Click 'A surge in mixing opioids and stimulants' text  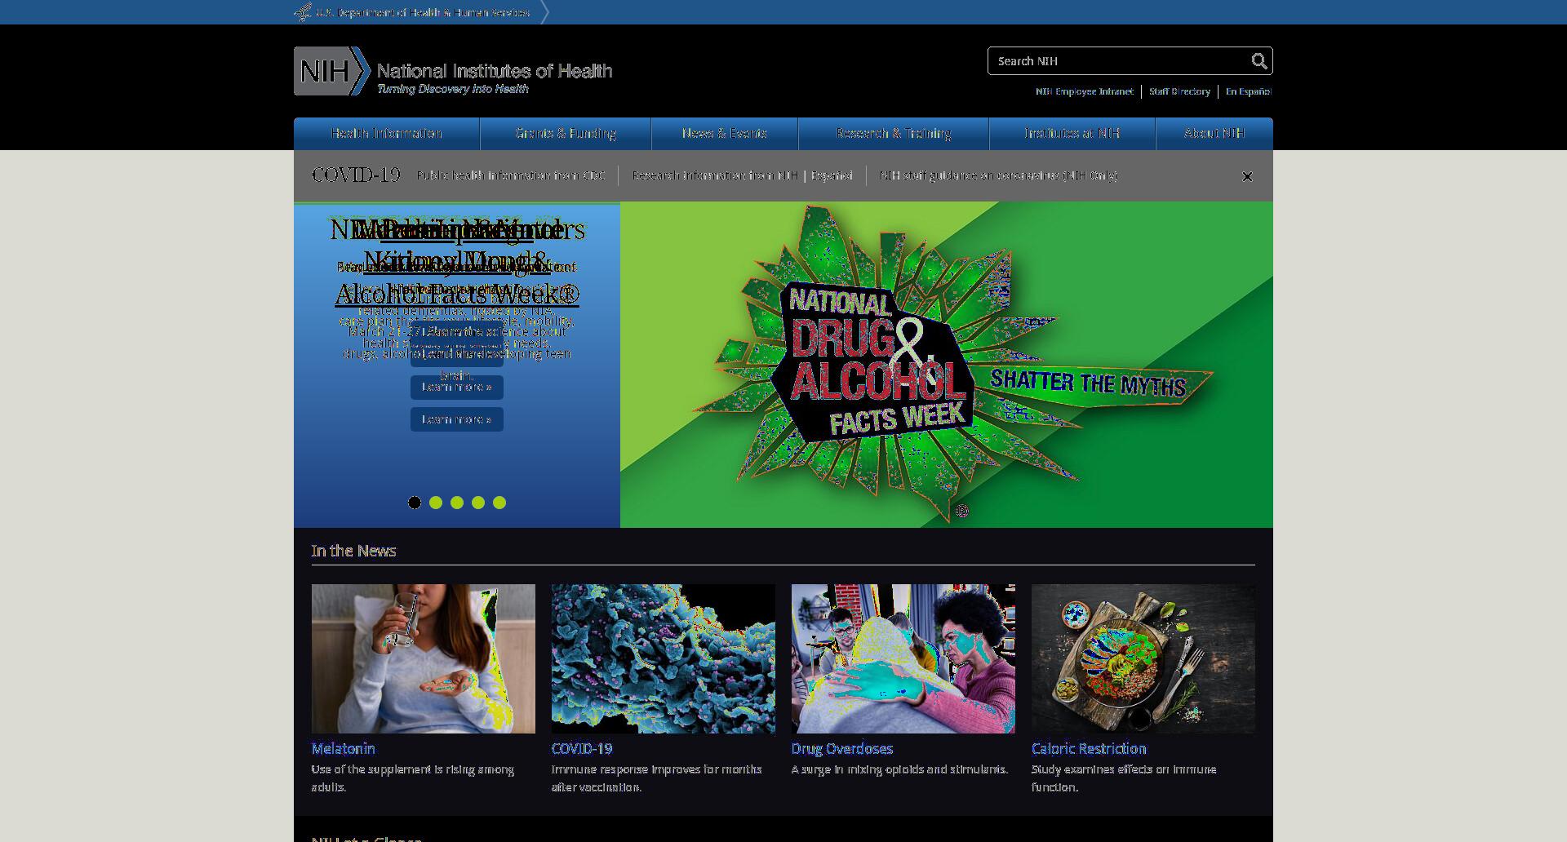pyautogui.click(x=899, y=769)
